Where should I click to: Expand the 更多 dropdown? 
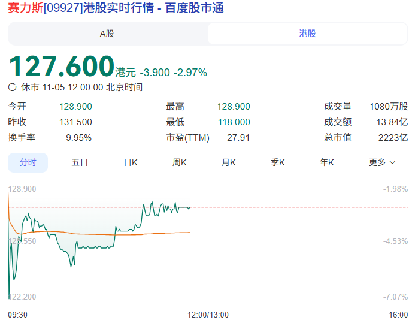point(382,162)
